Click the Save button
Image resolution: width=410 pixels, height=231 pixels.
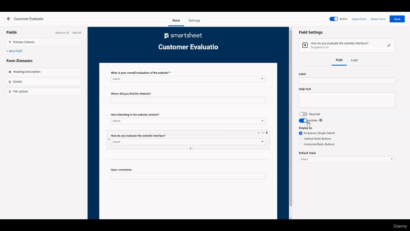397,19
